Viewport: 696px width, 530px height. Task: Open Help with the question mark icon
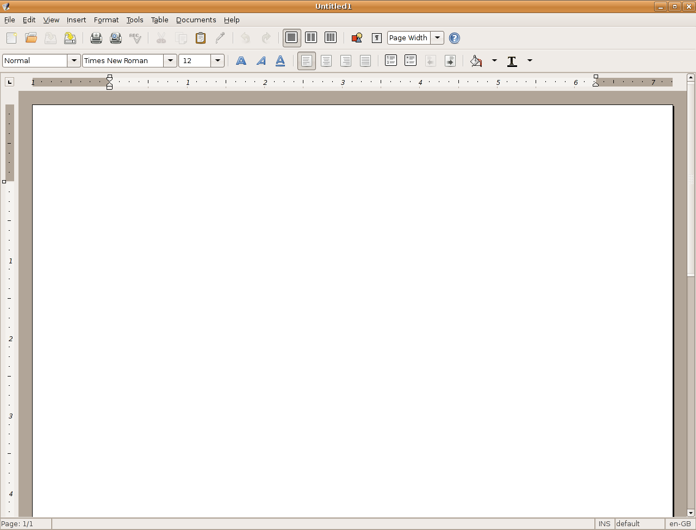pos(455,38)
